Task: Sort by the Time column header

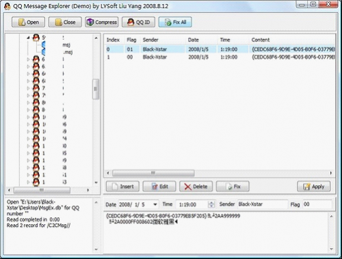Action: (x=225, y=40)
